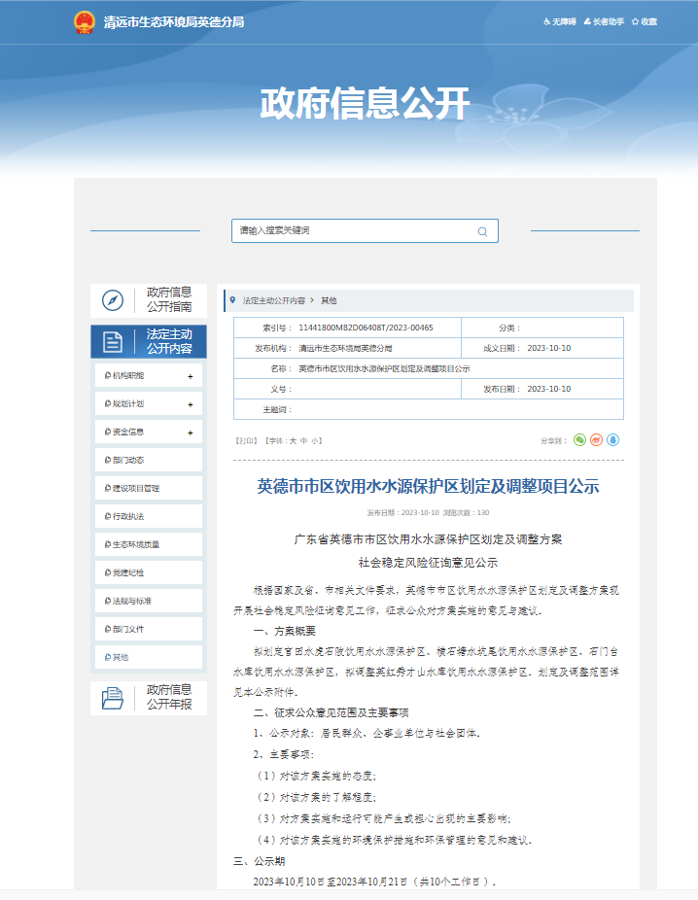698x900 pixels.
Task: Enable 无障碍 accessibility mode
Action: [x=559, y=21]
